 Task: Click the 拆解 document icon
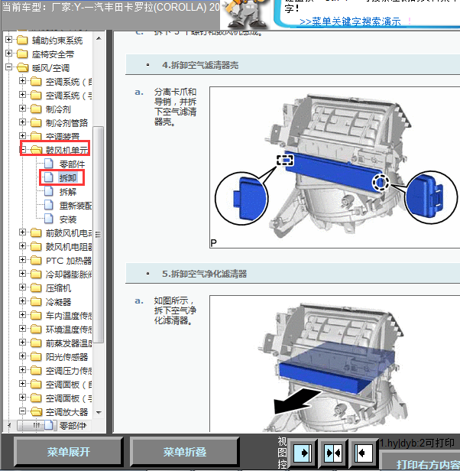(x=49, y=192)
